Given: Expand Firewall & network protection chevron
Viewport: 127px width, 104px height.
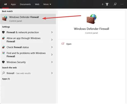Looking at the screenshot, I should pyautogui.click(x=52, y=32).
